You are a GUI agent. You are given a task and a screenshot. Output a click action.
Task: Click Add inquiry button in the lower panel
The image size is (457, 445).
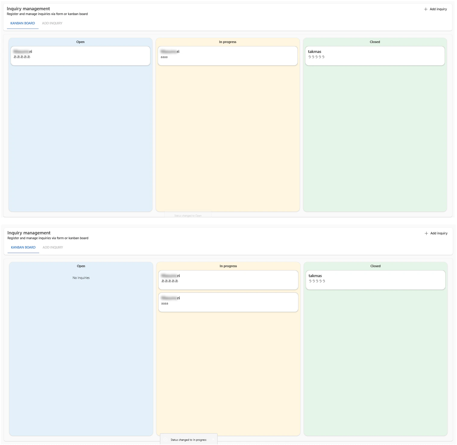tap(436, 233)
